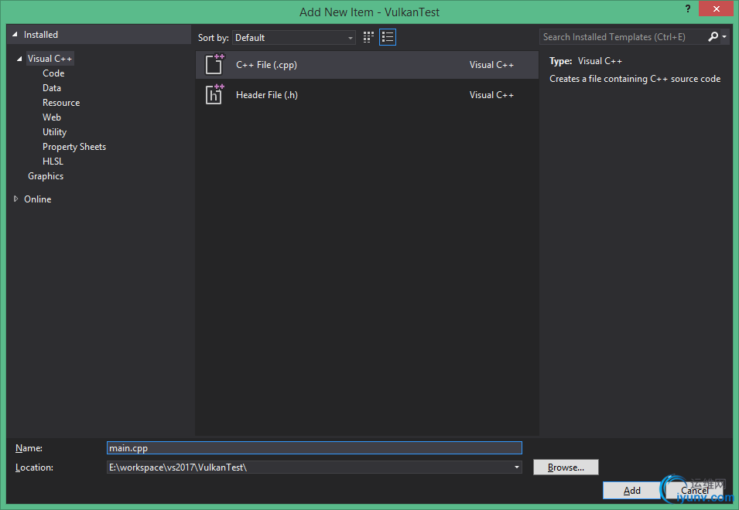739x510 pixels.
Task: Select the Data category
Action: [x=51, y=88]
